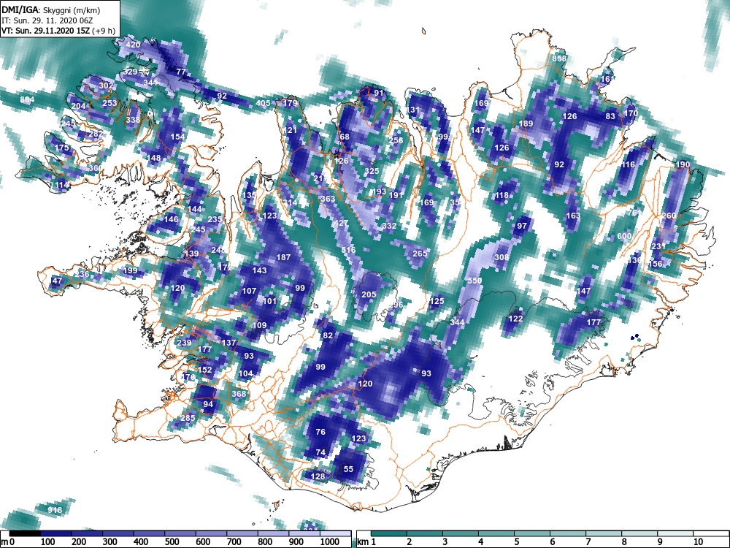
Task: Click the value '77' in Westfjords
Action: pos(181,72)
